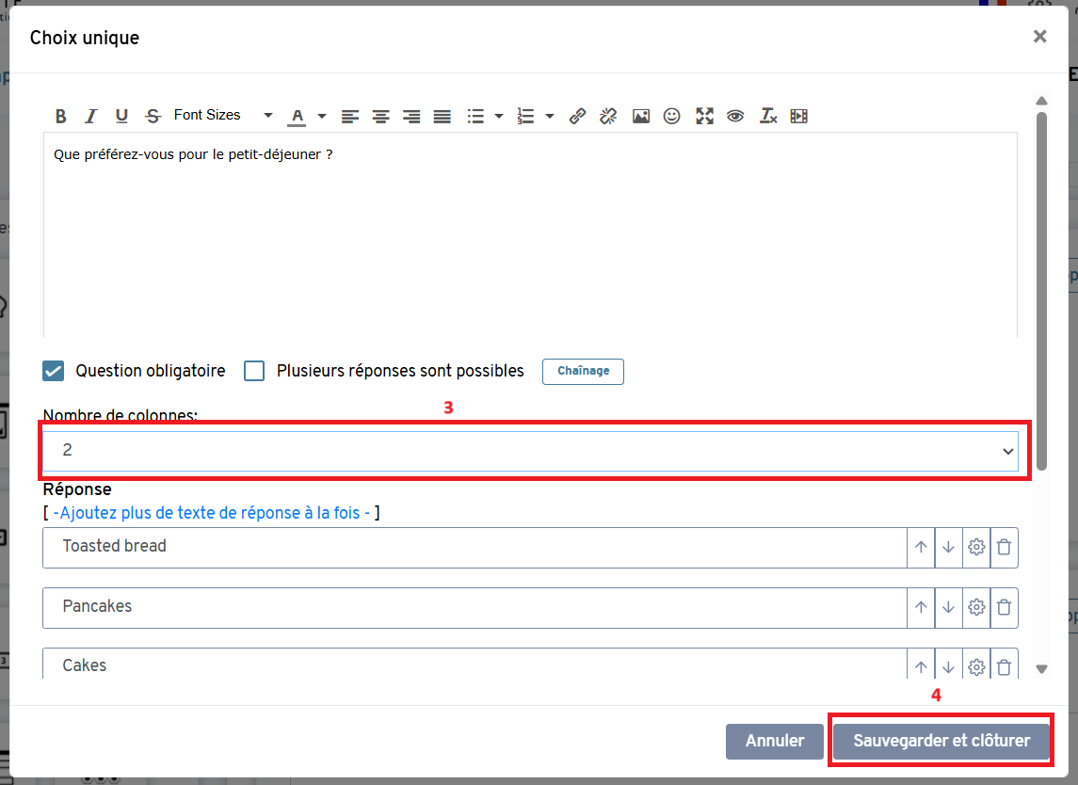Open settings gear for Pancakes answer
This screenshot has width=1078, height=785.
point(976,607)
